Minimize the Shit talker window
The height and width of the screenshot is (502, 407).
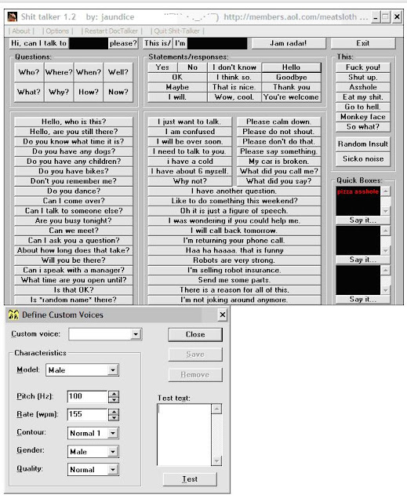(376, 17)
